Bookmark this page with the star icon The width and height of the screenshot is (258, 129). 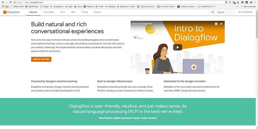pos(230,2)
